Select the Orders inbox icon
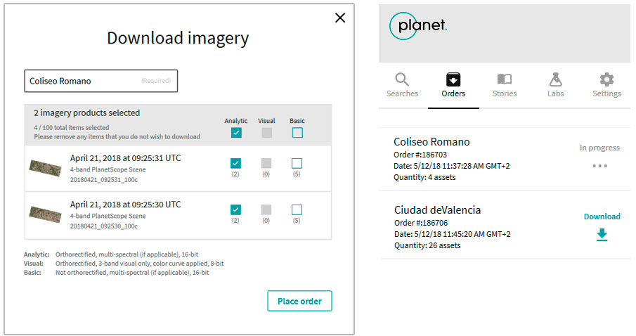The image size is (636, 336). click(x=453, y=79)
